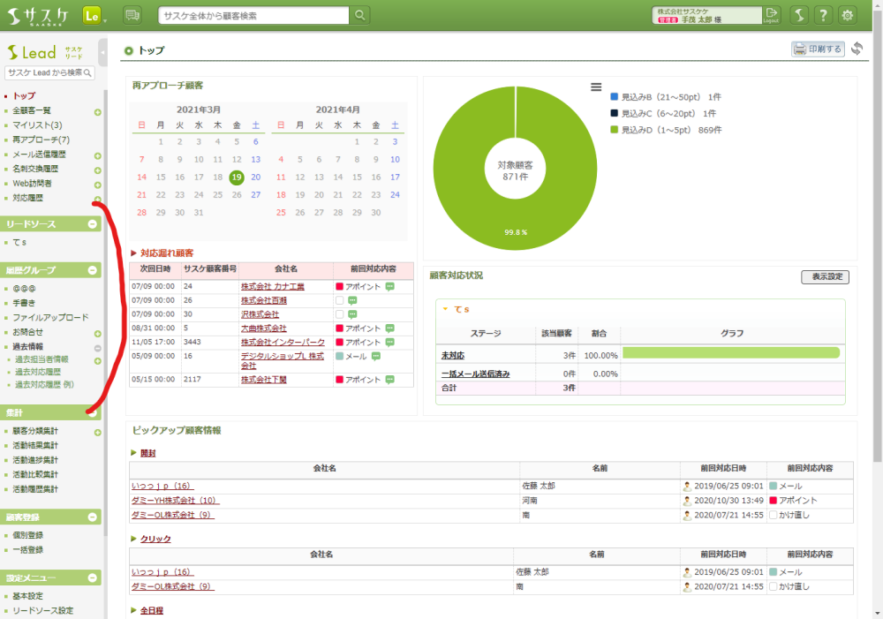
Task: Click the search magnifier button in header
Action: pyautogui.click(x=360, y=15)
